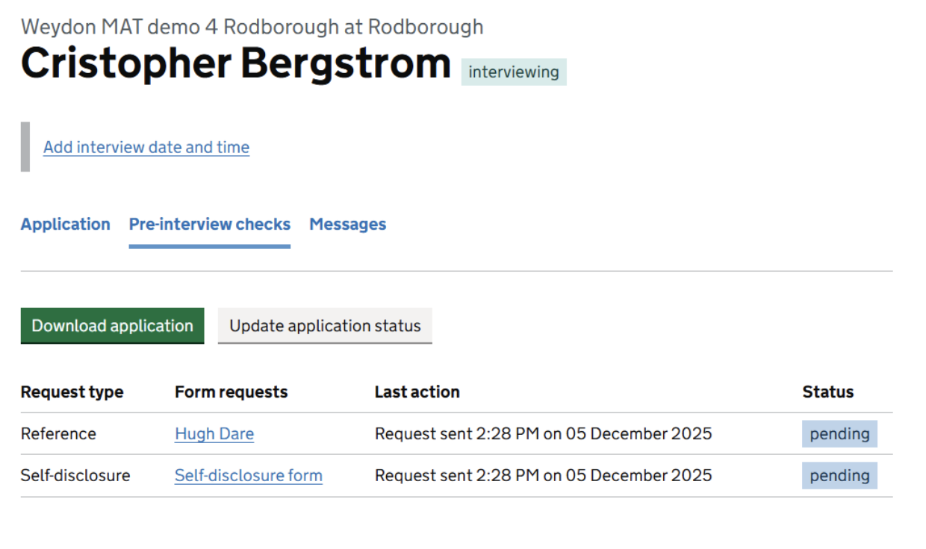Image resolution: width=926 pixels, height=549 pixels.
Task: Open the Messages tab
Action: [x=348, y=225]
